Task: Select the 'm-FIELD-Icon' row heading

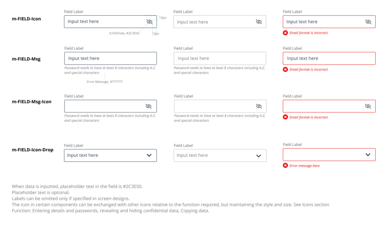Action: 27,19
